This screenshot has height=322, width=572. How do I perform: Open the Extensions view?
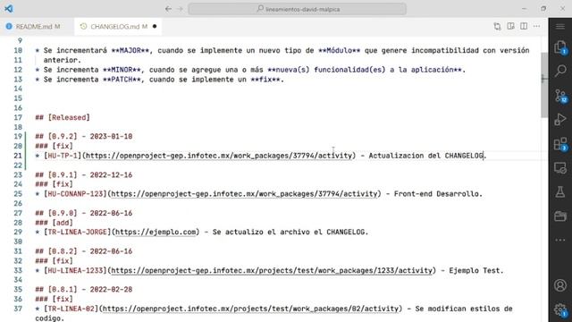tap(560, 144)
